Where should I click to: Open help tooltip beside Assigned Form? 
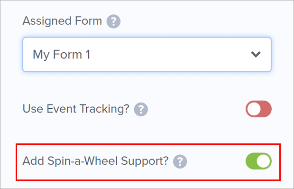113,21
